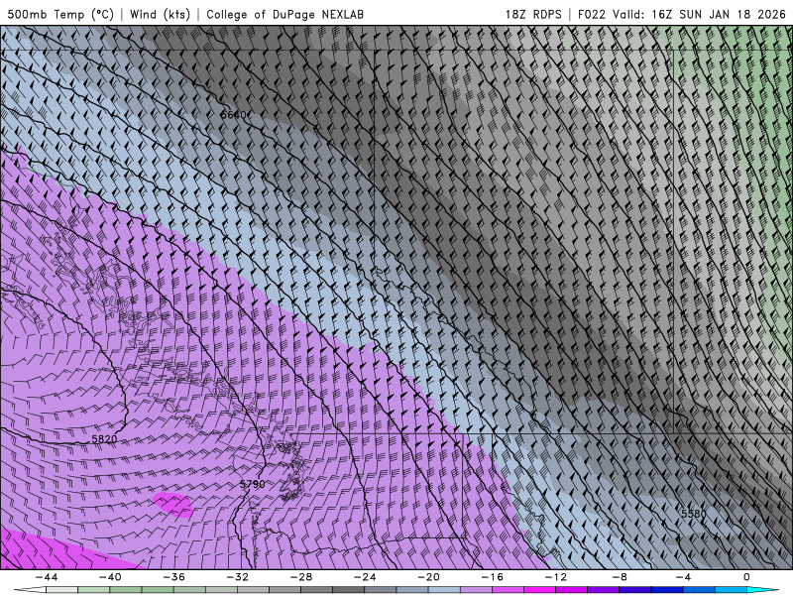This screenshot has width=793, height=595.
Task: Select the -40 colorbar tick label
Action: pos(110,577)
